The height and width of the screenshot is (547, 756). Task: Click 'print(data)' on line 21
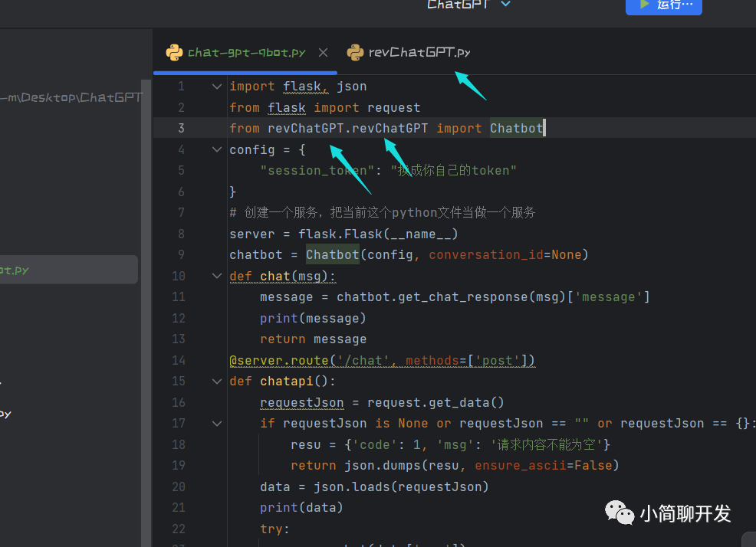click(x=301, y=508)
